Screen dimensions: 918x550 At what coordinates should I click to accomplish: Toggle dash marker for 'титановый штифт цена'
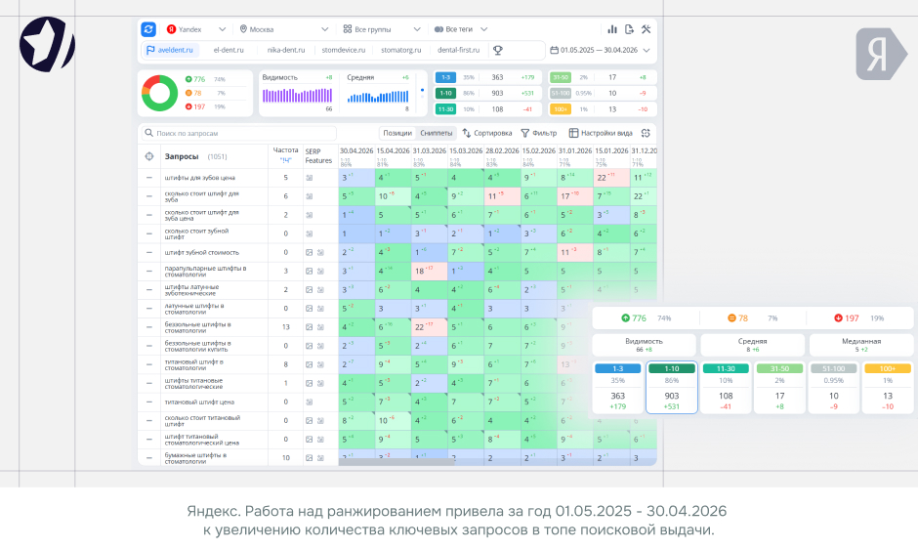click(149, 402)
